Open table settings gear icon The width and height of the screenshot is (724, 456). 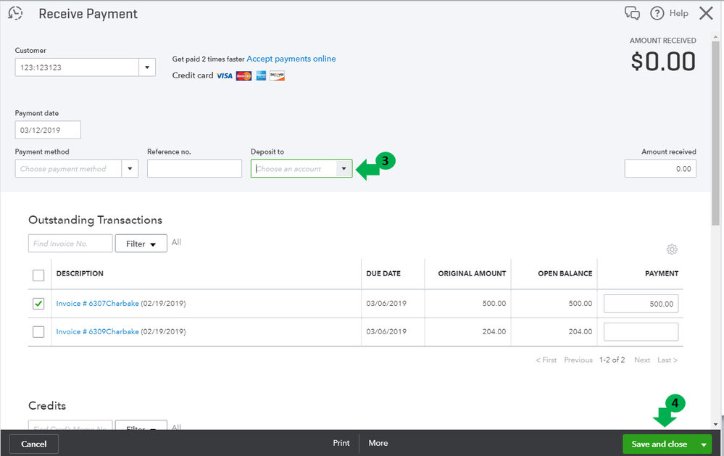(672, 249)
